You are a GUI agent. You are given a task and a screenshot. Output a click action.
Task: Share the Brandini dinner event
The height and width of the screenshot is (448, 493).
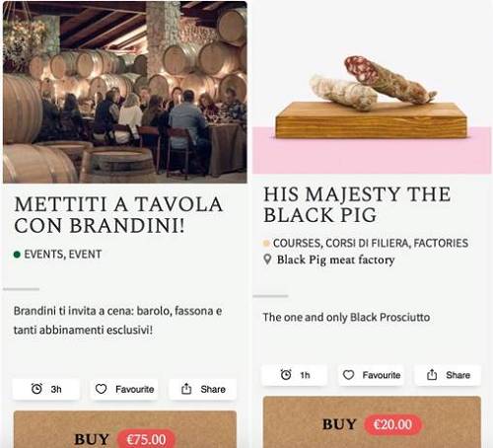coord(203,389)
